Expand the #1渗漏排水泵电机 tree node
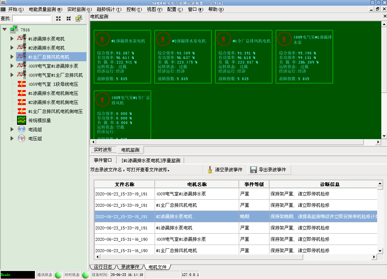Viewport: 387px width, 279px height. 12,39
